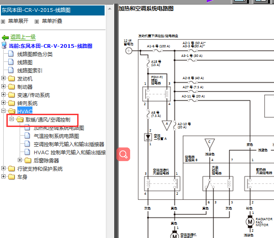274x238 pixels.
Task: Click the left panel scroll-up arrow
Action: tap(110, 9)
